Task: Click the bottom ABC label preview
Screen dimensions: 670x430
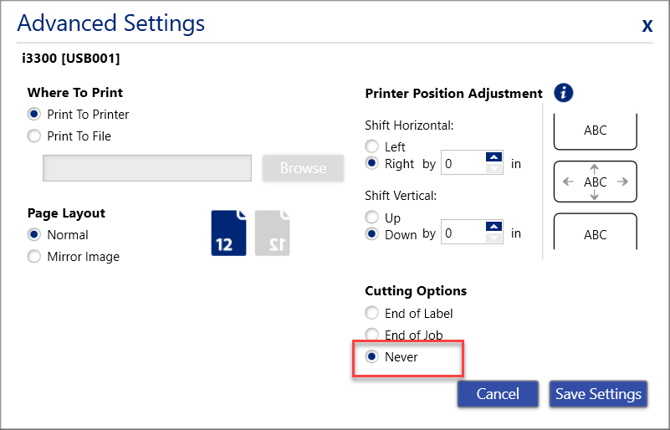Action: [x=595, y=234]
